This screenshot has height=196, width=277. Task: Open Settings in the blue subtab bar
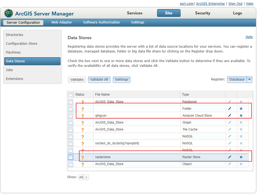(138, 22)
